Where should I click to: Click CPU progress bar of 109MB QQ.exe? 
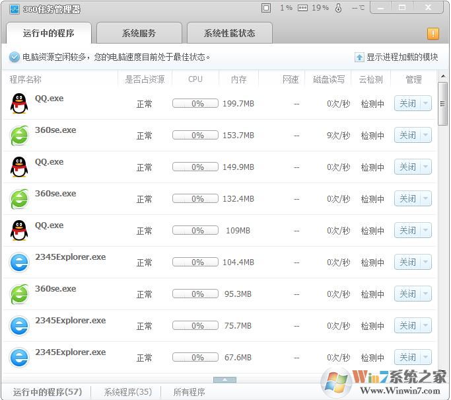coord(195,231)
